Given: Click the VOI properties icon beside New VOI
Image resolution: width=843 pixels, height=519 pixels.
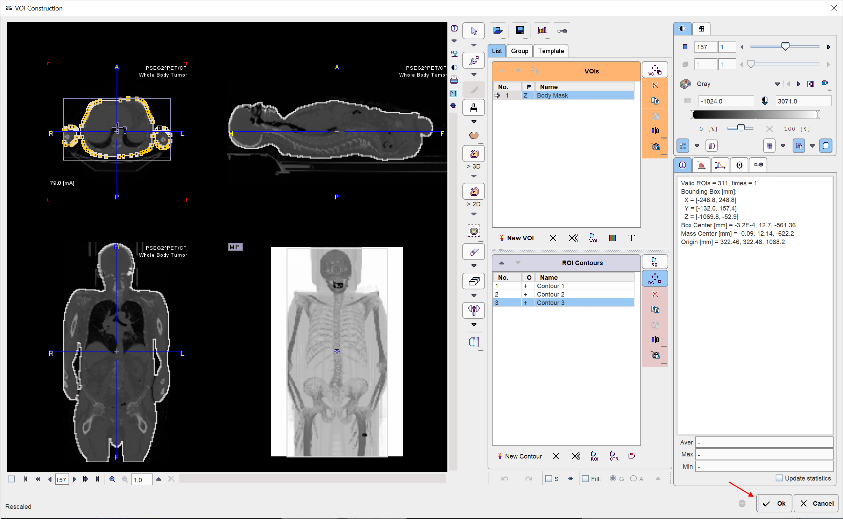Looking at the screenshot, I should (x=593, y=238).
